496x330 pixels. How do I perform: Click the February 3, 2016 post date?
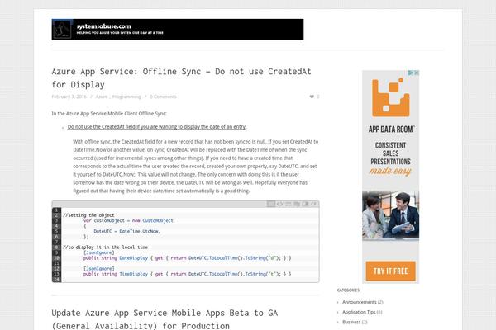pos(69,97)
